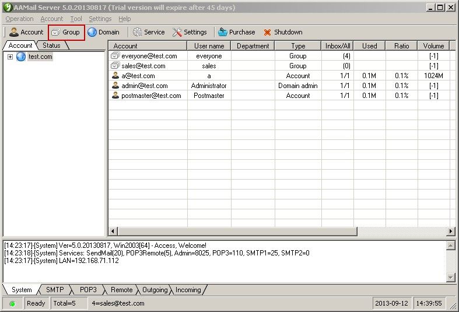459x312 pixels.
Task: Click the AAMail app icon in title bar
Action: click(x=8, y=8)
